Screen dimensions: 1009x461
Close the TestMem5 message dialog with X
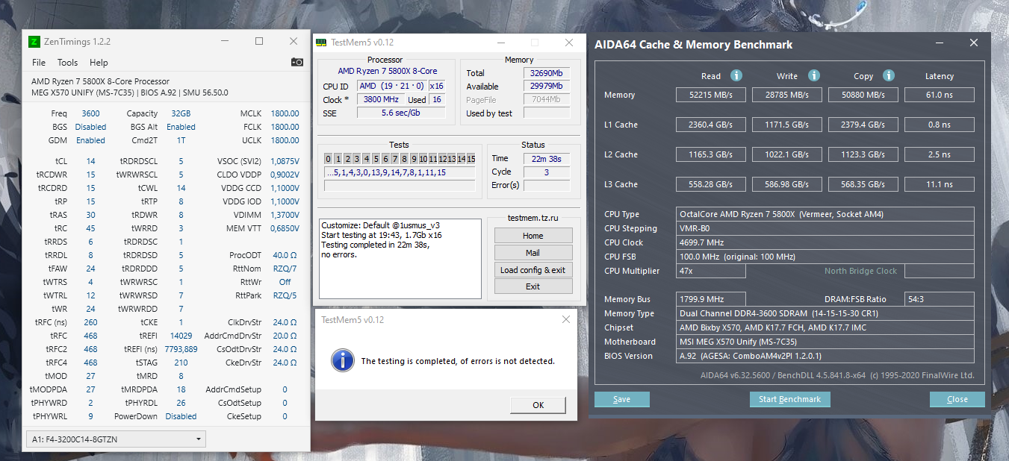click(x=565, y=319)
